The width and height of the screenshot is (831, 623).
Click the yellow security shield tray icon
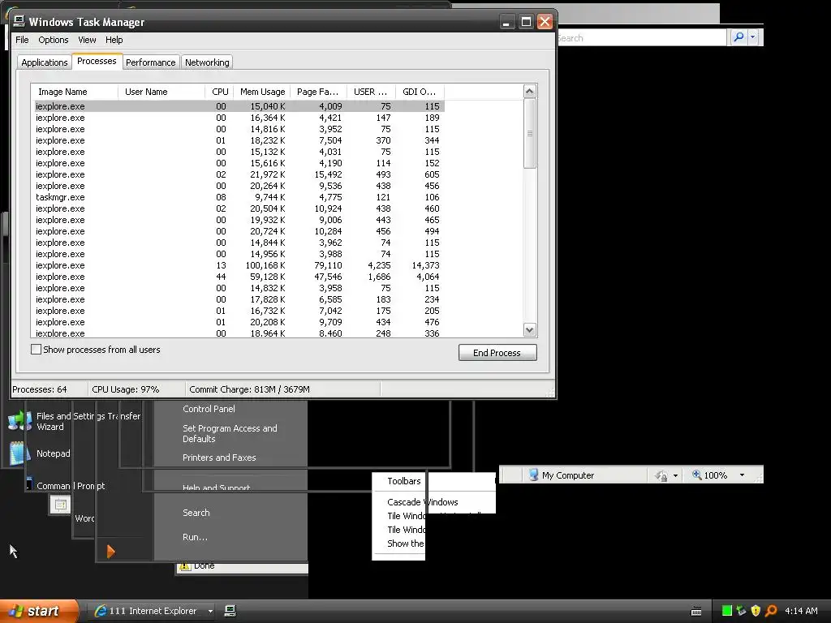[756, 611]
